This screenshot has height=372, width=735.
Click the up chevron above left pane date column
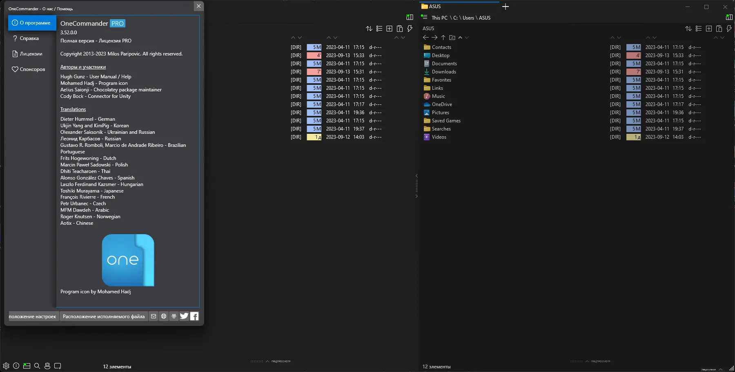(329, 38)
